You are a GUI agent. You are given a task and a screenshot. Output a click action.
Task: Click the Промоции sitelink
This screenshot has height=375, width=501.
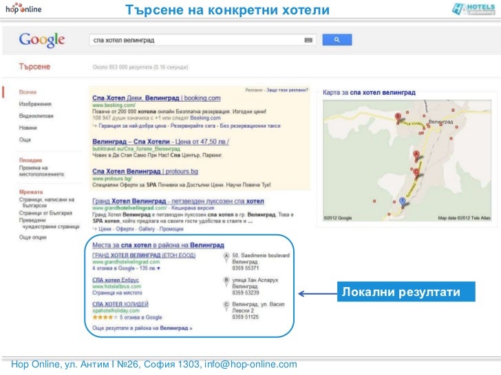(171, 229)
